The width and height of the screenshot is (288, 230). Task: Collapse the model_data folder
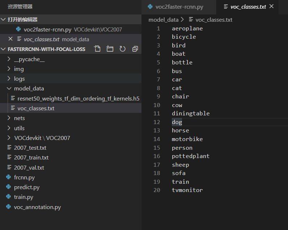point(9,88)
